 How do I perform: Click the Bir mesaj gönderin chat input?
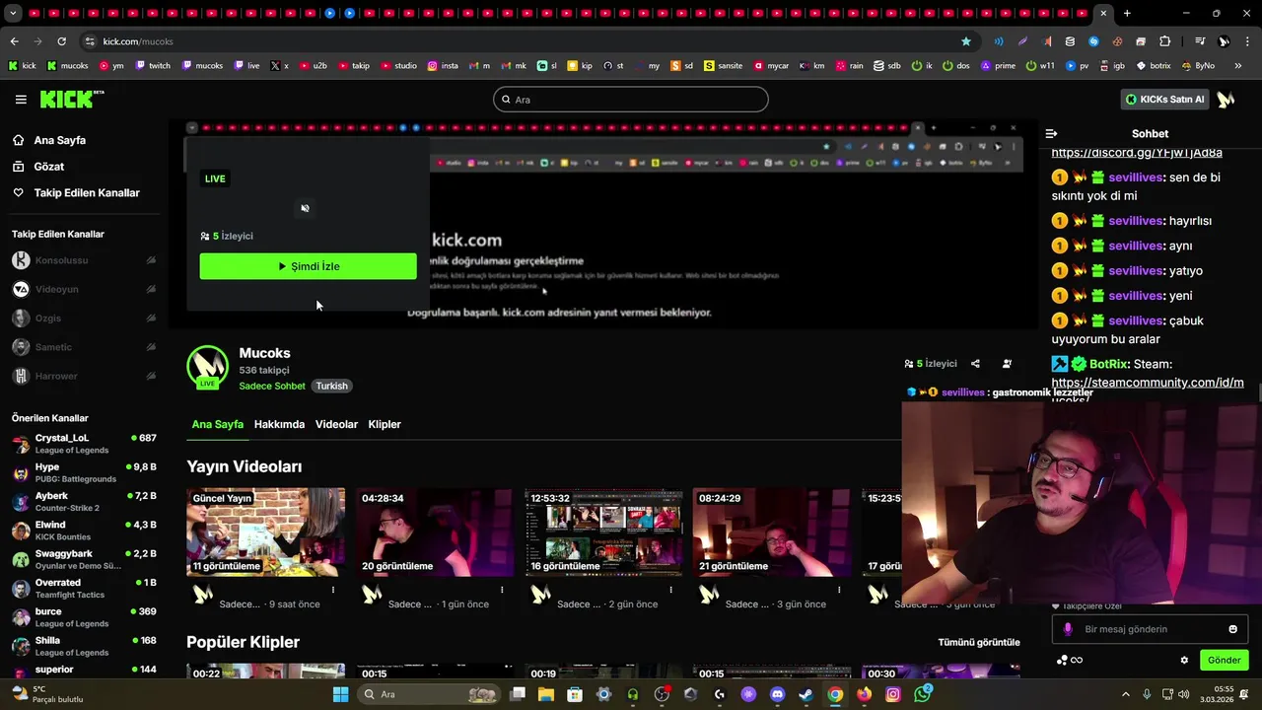(x=1148, y=629)
